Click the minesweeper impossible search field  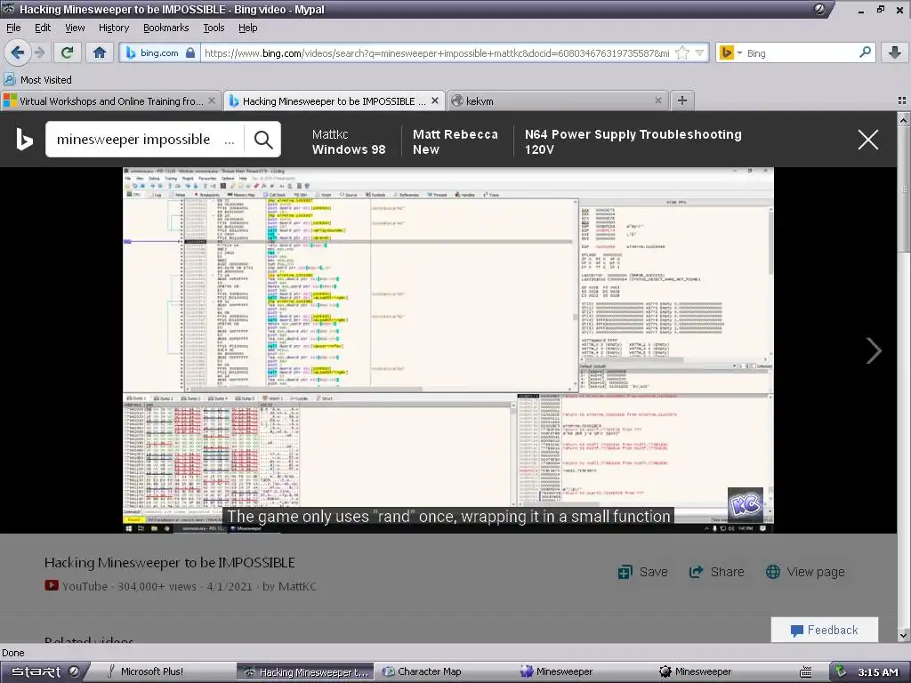tap(144, 140)
